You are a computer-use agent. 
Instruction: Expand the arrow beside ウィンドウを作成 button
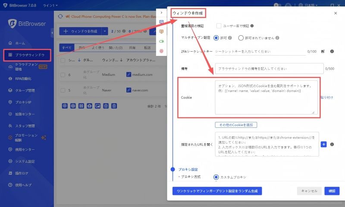click(x=105, y=31)
